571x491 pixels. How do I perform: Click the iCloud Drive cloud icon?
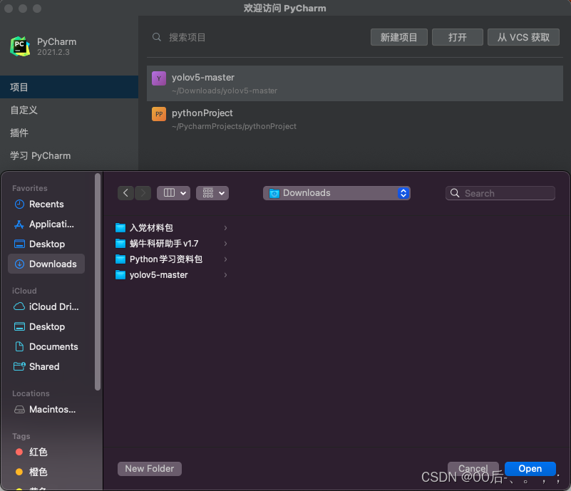pos(19,306)
